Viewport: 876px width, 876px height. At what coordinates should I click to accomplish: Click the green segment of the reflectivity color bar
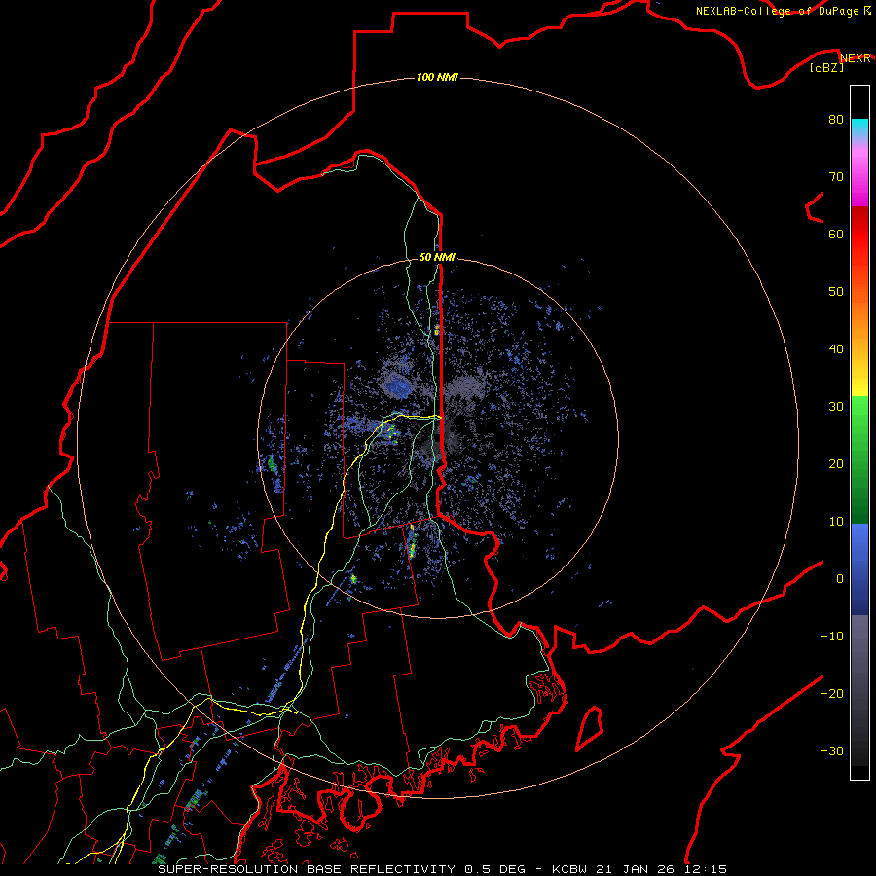pos(859,459)
